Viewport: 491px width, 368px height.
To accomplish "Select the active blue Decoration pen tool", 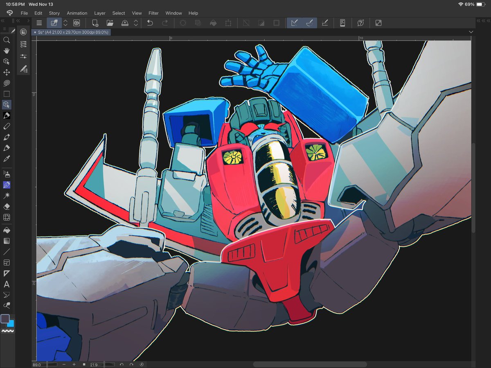I will [x=7, y=185].
